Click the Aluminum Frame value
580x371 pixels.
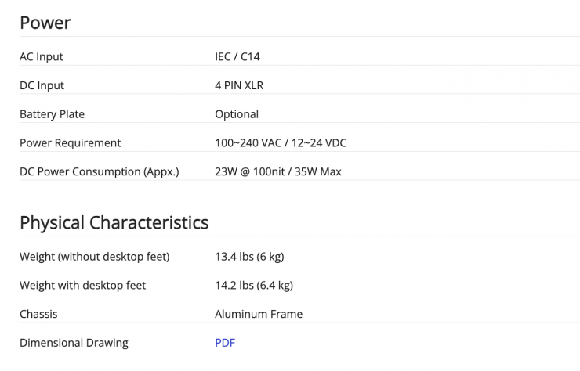pyautogui.click(x=259, y=314)
